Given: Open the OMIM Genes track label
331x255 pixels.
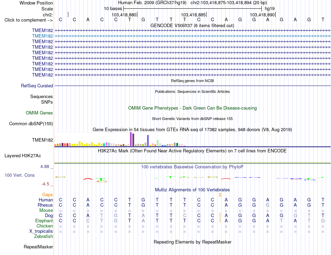Looking at the screenshot, I should (x=39, y=113).
